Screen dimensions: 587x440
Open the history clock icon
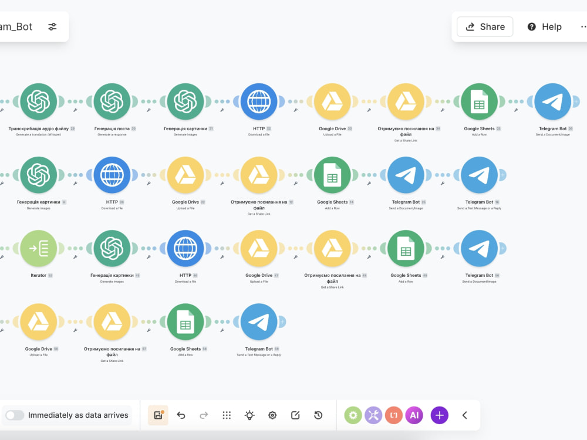click(x=318, y=415)
